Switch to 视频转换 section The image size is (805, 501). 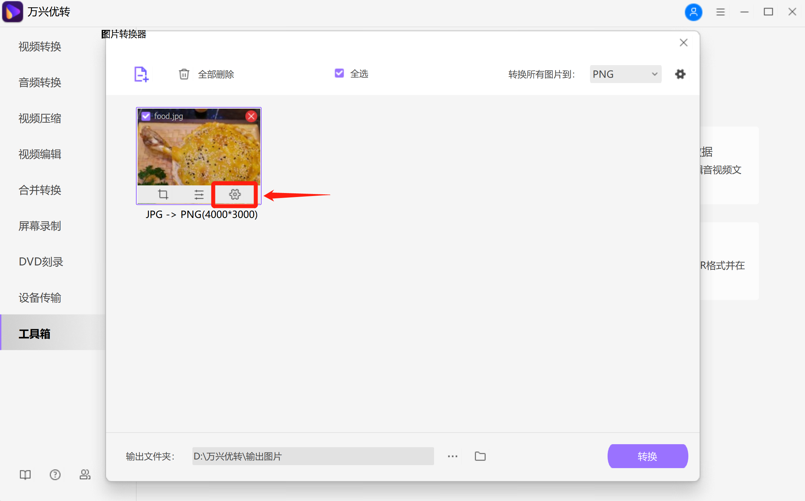click(x=40, y=47)
